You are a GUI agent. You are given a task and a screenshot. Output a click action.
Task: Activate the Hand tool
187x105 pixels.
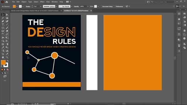[x=3, y=57]
